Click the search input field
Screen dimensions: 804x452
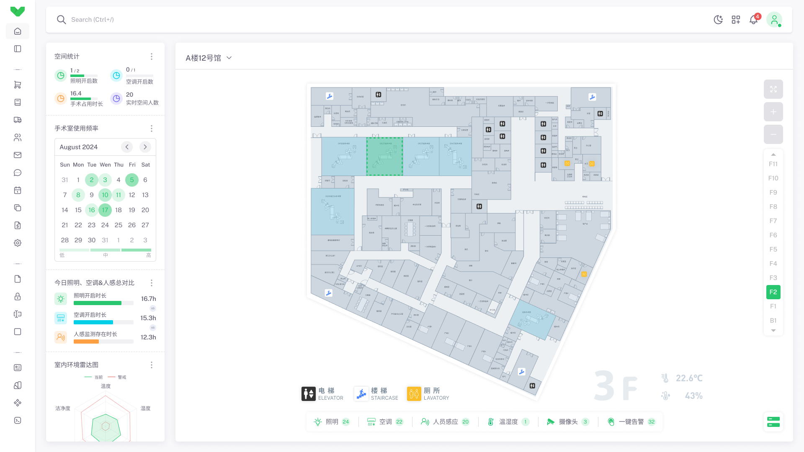pos(92,20)
